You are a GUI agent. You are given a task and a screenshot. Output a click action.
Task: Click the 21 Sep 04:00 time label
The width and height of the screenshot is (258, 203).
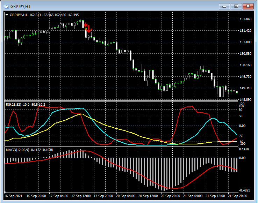193,196
